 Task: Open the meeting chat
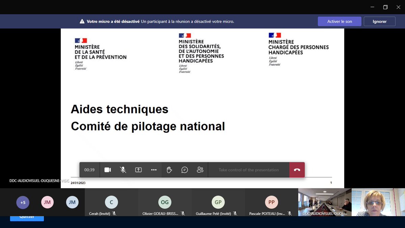click(185, 170)
